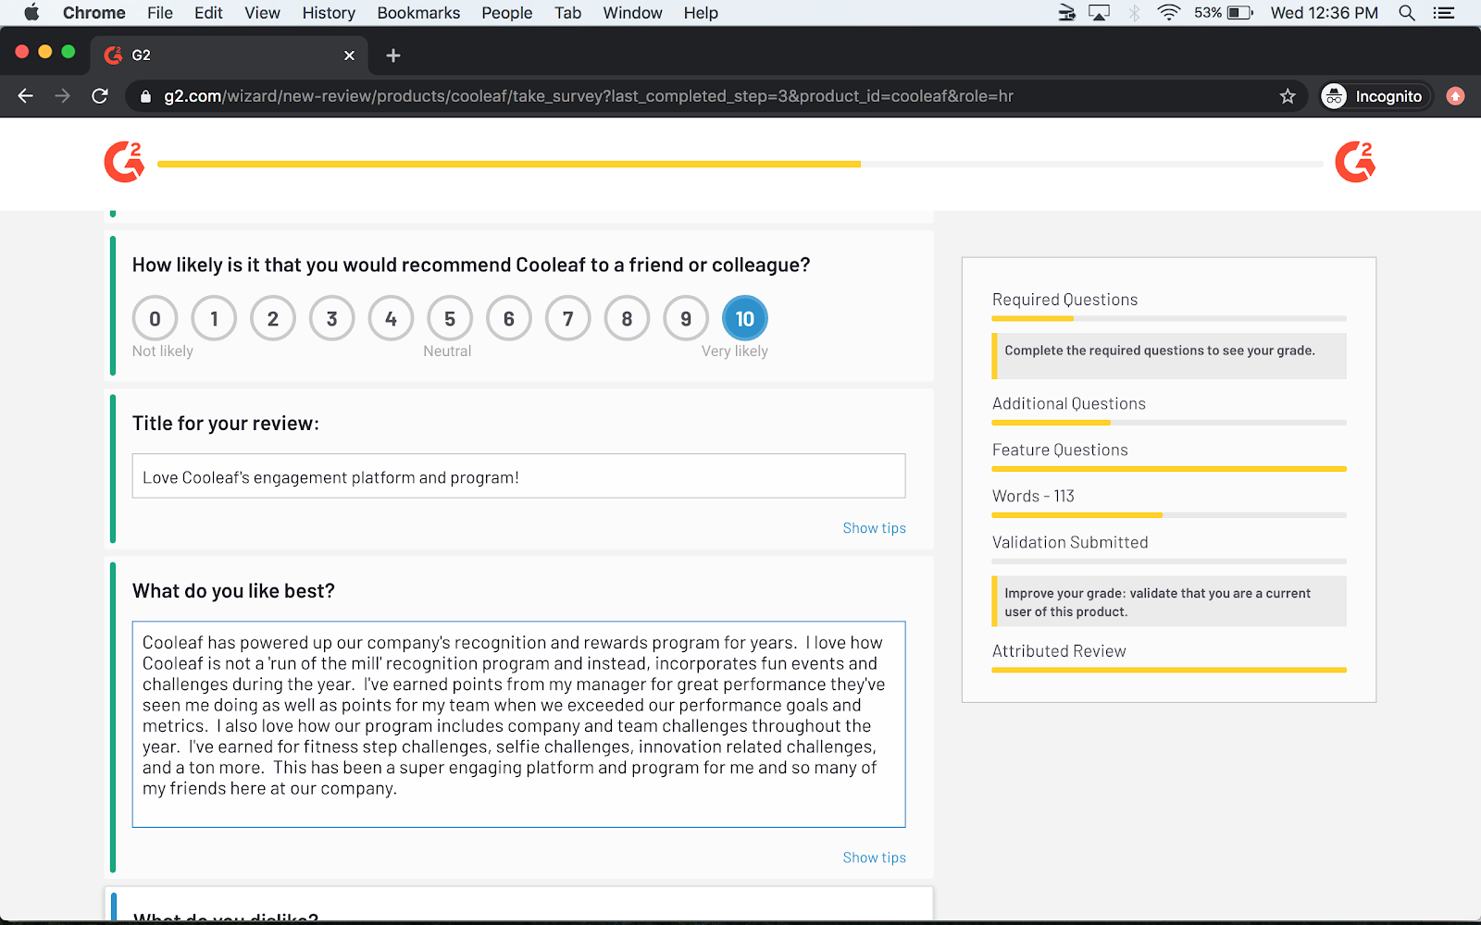Open the Bookmarks menu
Image resolution: width=1481 pixels, height=925 pixels.
(x=418, y=13)
